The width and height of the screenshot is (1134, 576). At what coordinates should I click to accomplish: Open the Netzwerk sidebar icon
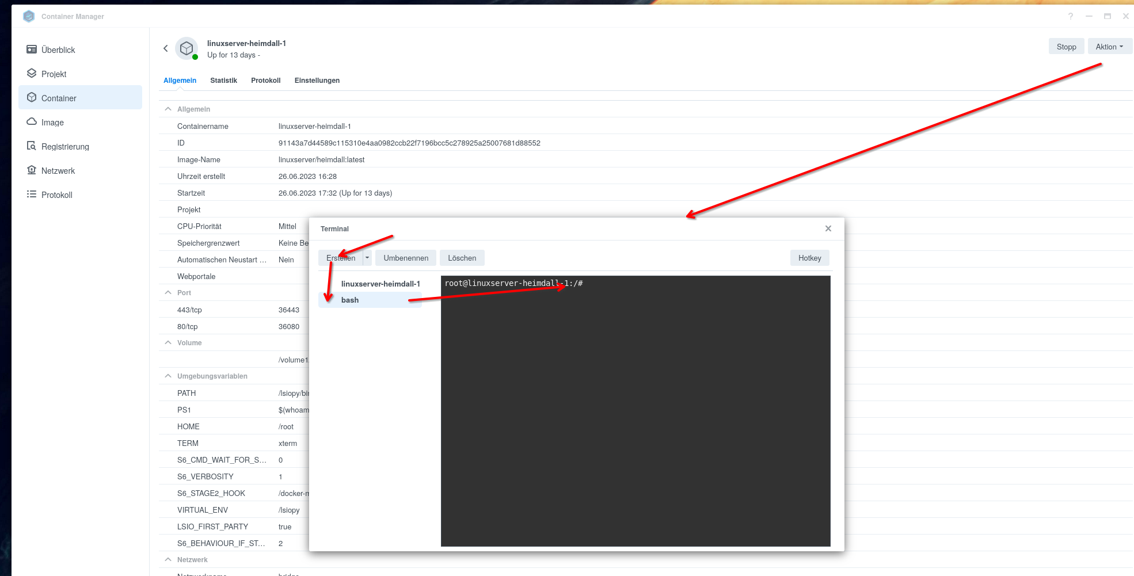point(32,170)
